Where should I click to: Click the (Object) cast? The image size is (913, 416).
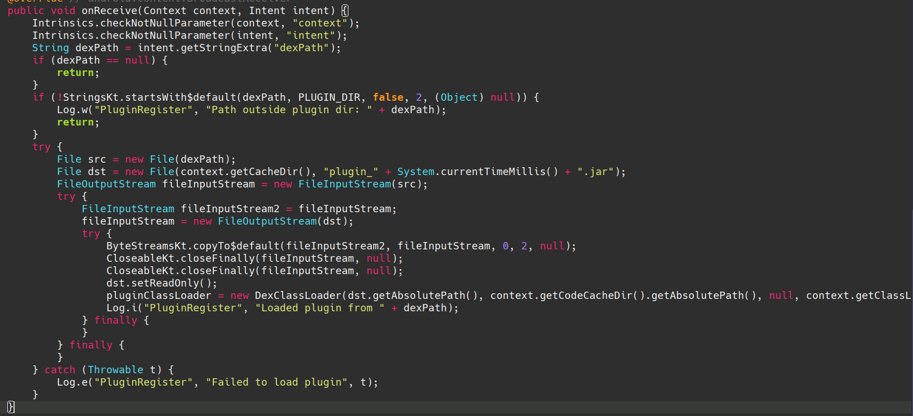tap(459, 97)
